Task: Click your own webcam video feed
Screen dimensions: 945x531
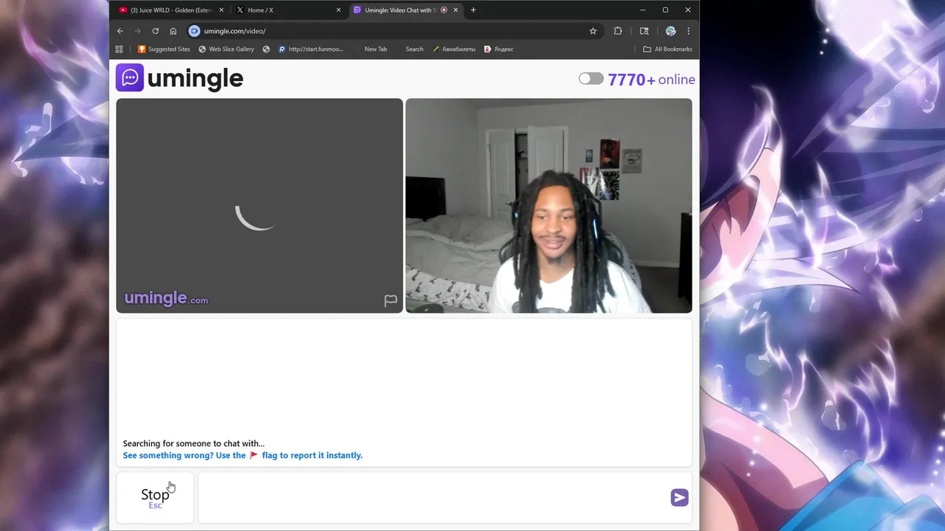Action: click(x=549, y=206)
